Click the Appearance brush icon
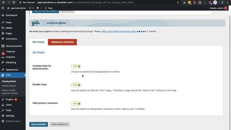The image size is (231, 130). point(3,70)
